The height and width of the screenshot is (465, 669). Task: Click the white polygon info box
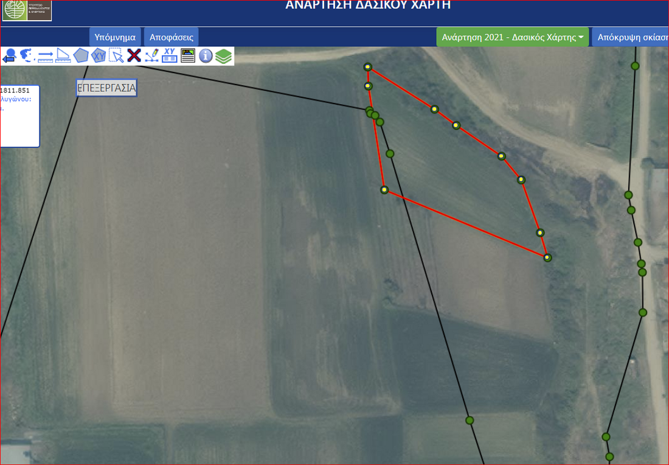(19, 116)
